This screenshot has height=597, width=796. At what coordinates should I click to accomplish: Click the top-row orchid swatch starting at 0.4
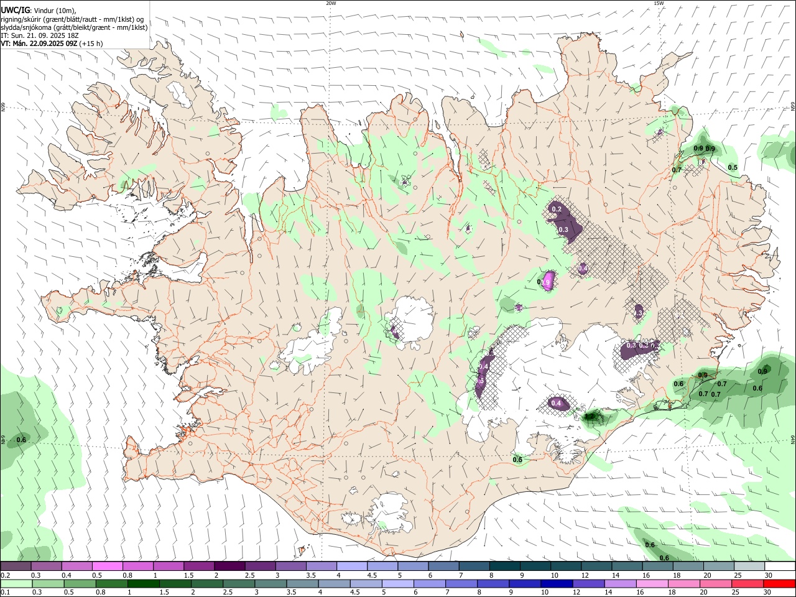point(76,566)
